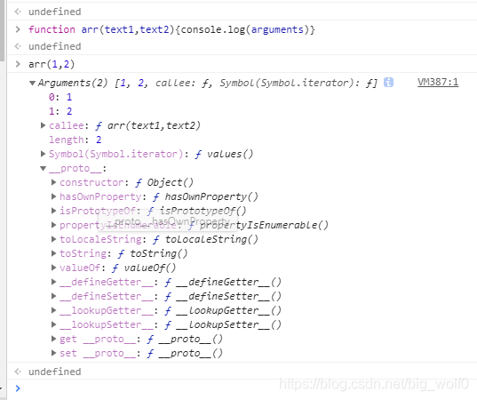Image resolution: width=477 pixels, height=400 pixels.
Task: Click the console input prompt line
Action: tap(242, 388)
